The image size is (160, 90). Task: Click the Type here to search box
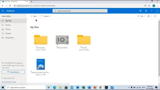point(26,87)
